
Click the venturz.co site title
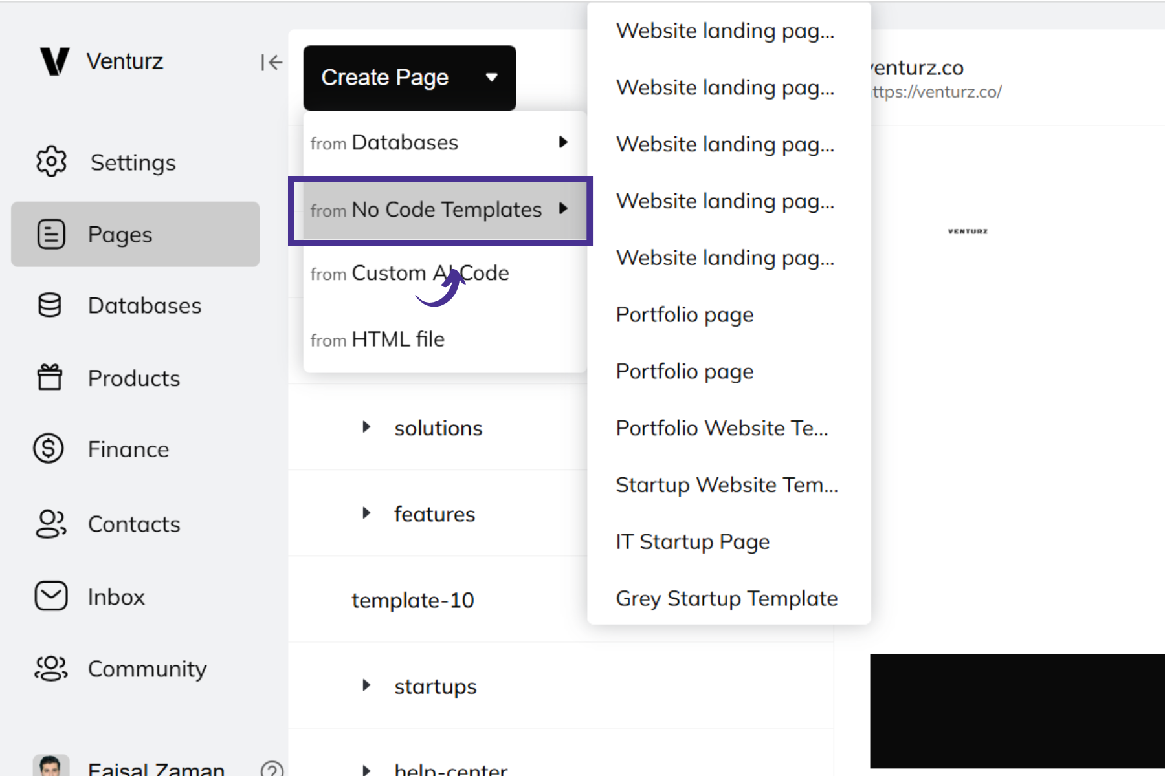click(x=918, y=68)
